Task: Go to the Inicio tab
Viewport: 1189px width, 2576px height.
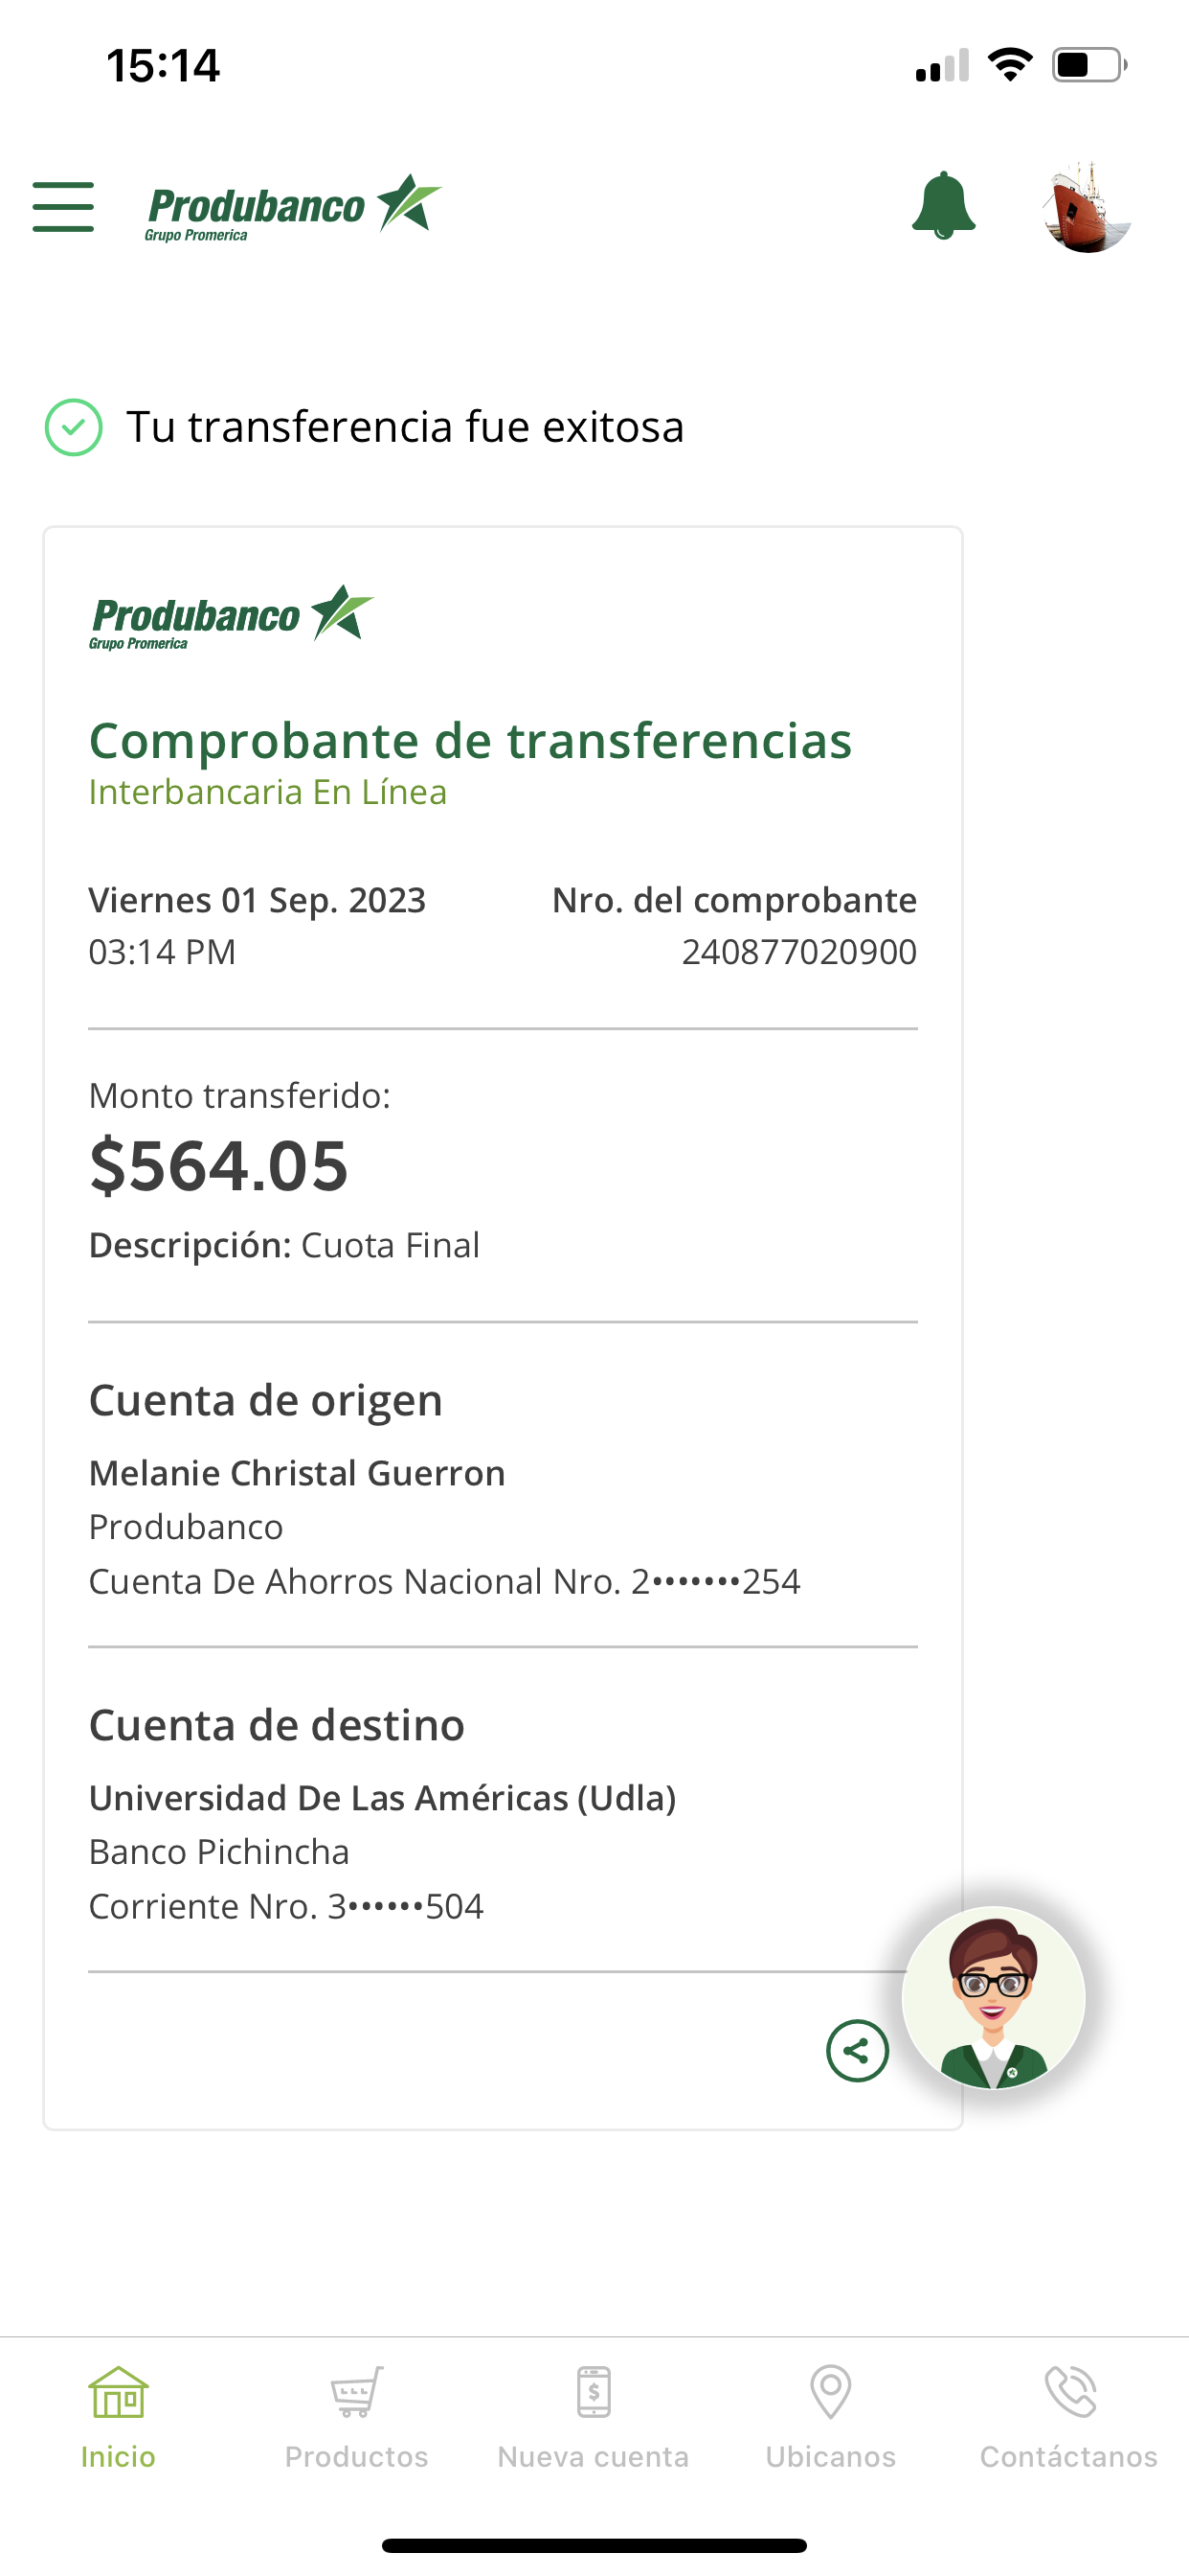Action: point(118,2416)
